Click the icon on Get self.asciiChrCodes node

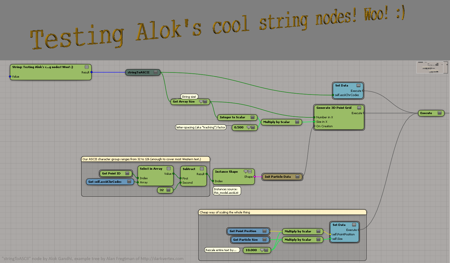point(129,182)
